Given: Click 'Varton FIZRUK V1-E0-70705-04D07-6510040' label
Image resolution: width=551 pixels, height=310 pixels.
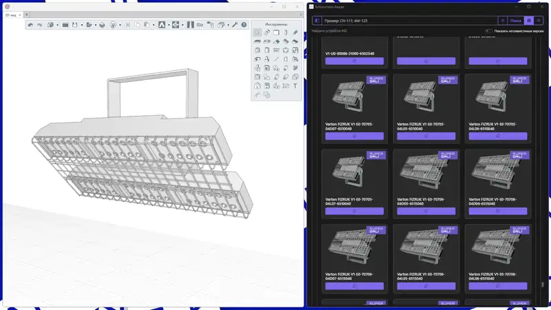Looking at the screenshot, I should tap(349, 127).
